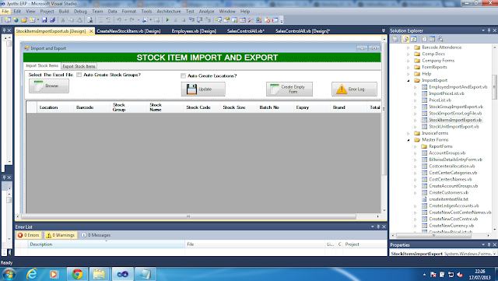Click the Start Debugging green arrow
Screen dimensions: 498x281
tap(167, 19)
